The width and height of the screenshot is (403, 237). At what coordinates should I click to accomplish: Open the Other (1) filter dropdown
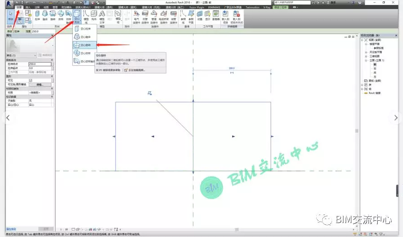21,55
